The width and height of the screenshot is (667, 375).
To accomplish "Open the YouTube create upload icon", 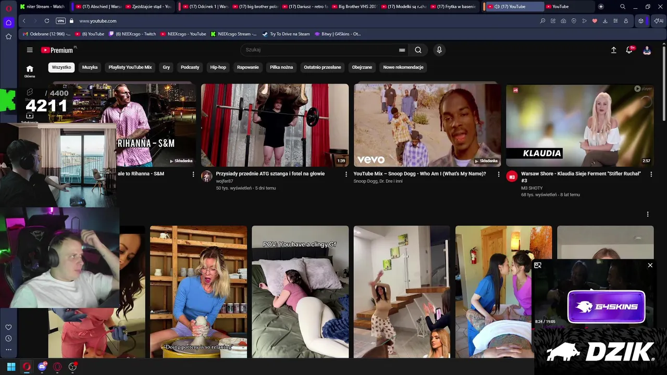I will [x=613, y=50].
